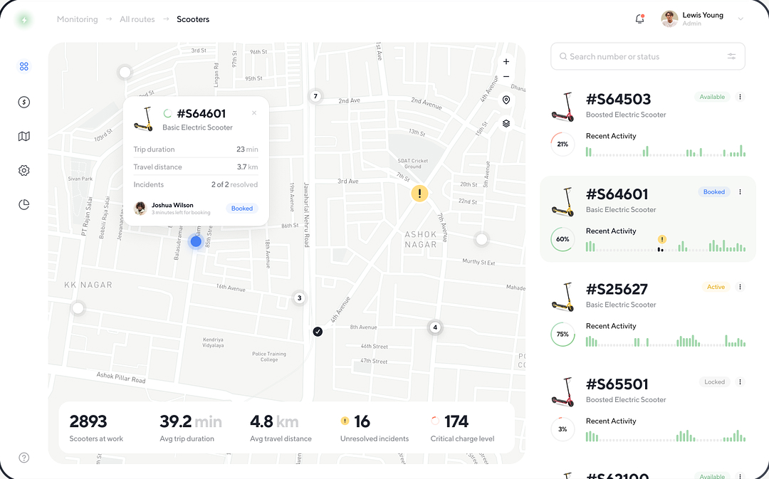Screen dimensions: 769x479
Task: Select the payments dollar icon in sidebar
Action: (23, 102)
